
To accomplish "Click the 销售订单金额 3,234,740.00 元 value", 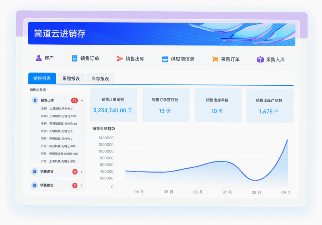I will tap(113, 110).
